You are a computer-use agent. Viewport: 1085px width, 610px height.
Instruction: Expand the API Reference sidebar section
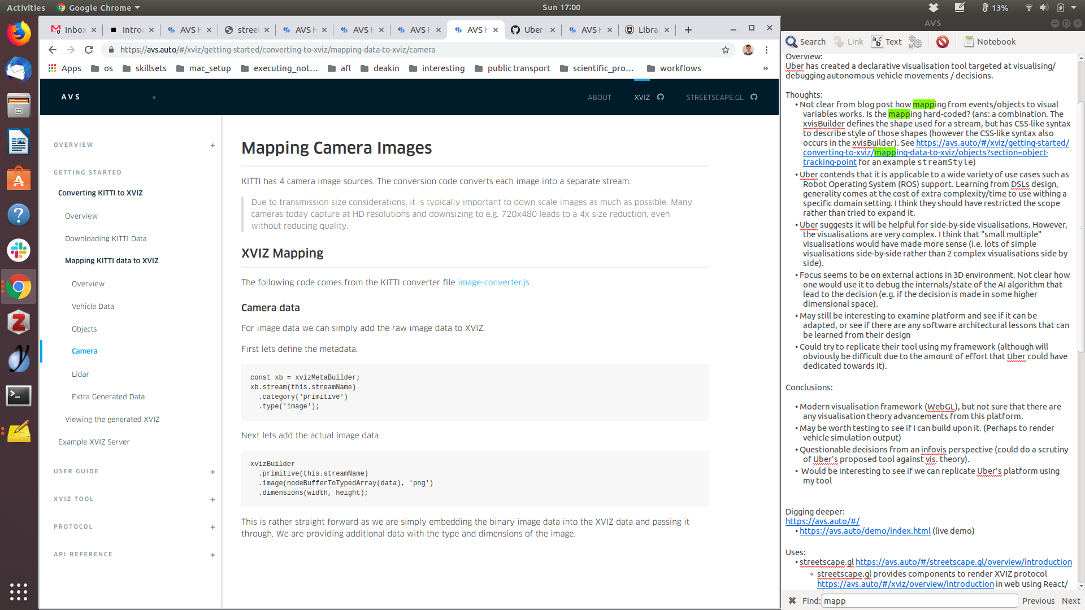pos(212,555)
